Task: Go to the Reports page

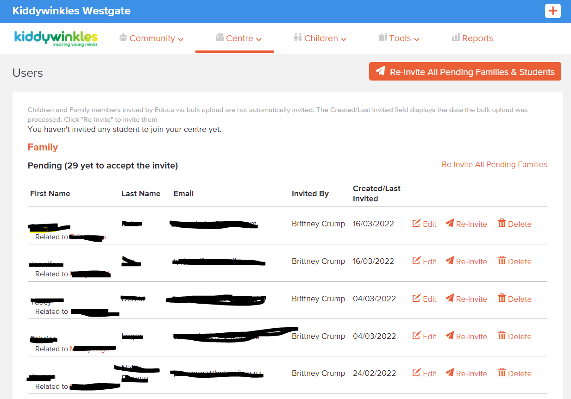Action: [472, 38]
